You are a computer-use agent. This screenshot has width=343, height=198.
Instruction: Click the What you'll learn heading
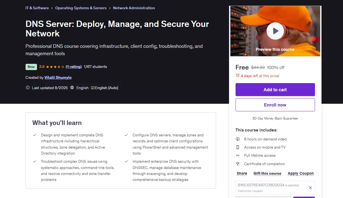tap(57, 123)
